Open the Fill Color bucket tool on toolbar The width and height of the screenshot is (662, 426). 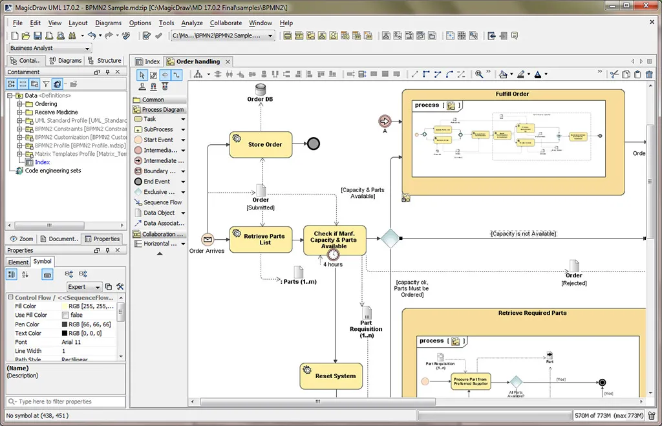(x=503, y=74)
